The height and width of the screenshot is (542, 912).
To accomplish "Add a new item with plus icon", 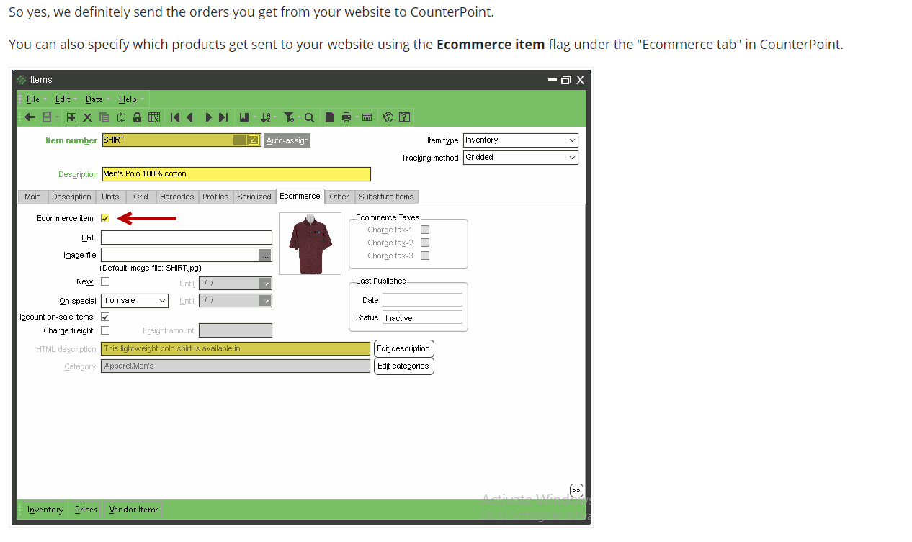I will point(71,117).
